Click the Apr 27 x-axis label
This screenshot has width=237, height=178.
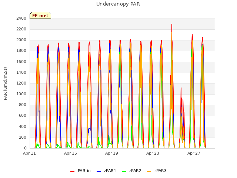194,153
